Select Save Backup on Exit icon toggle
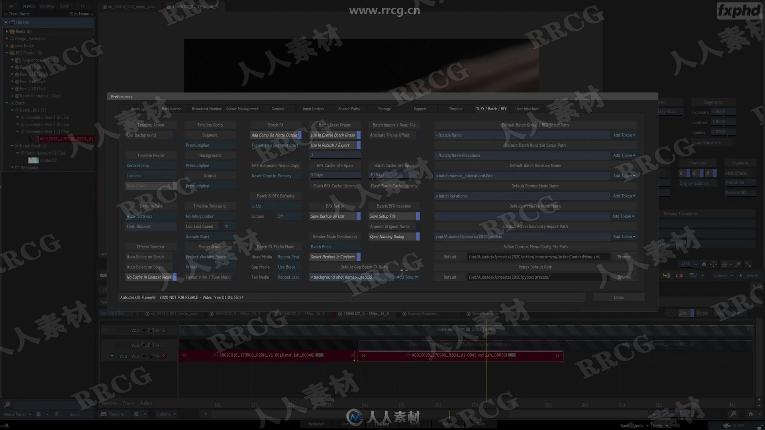 pyautogui.click(x=358, y=216)
